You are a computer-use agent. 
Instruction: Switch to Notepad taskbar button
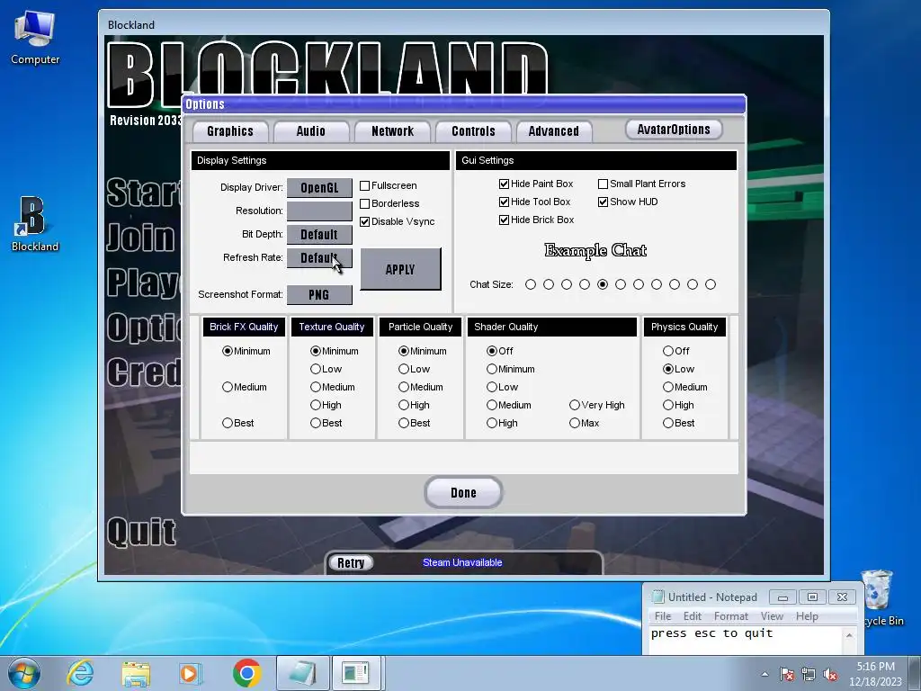302,673
